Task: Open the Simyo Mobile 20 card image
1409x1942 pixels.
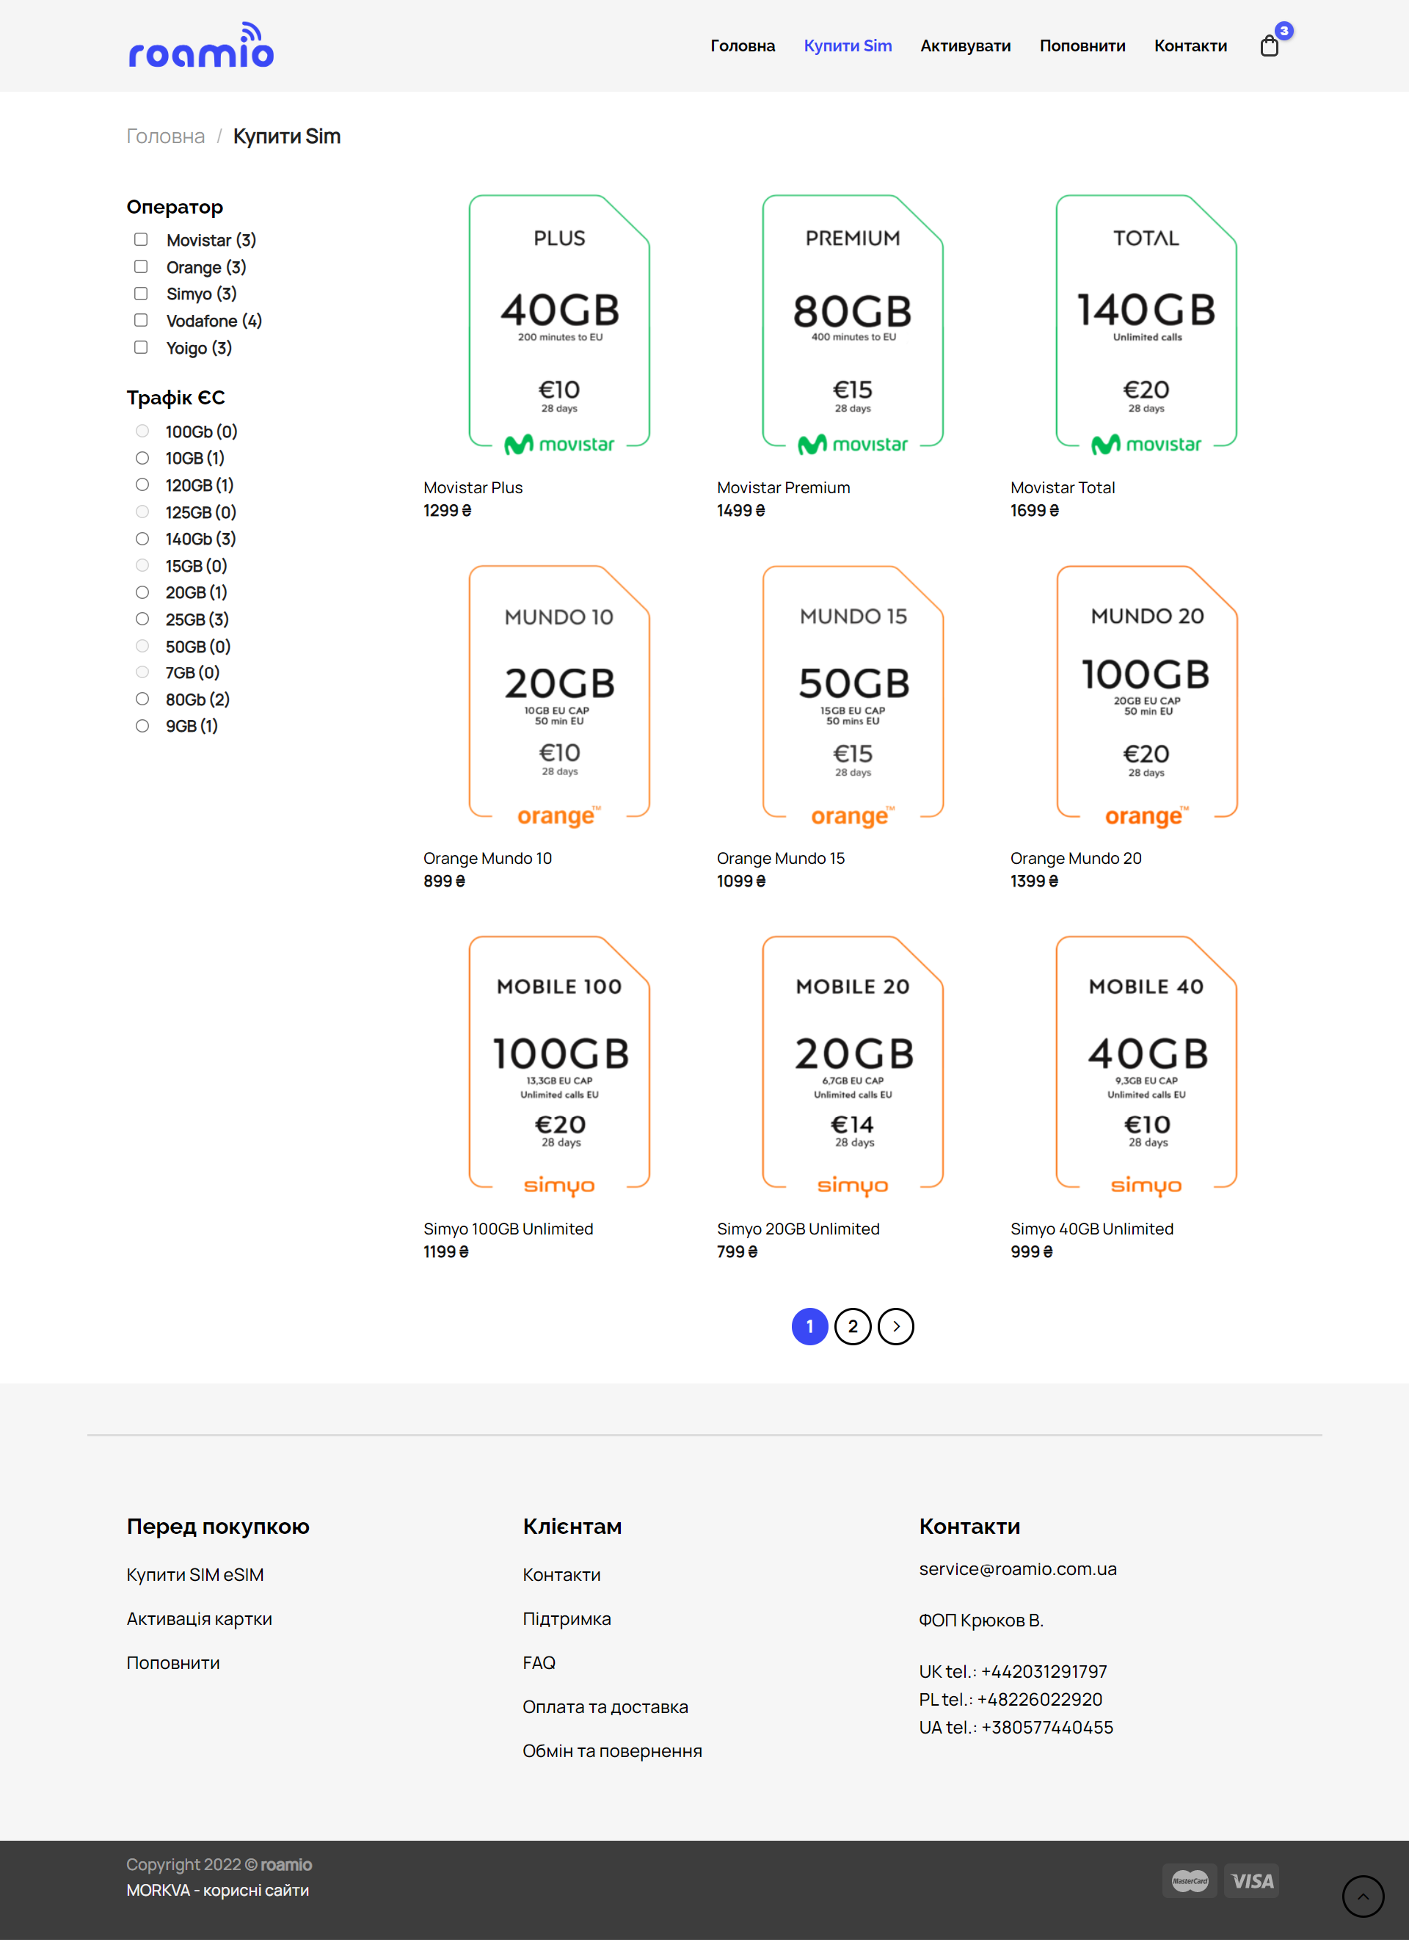Action: [x=853, y=1064]
